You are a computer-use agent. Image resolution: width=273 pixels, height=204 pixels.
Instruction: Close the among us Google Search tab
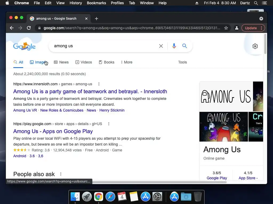[x=86, y=19]
